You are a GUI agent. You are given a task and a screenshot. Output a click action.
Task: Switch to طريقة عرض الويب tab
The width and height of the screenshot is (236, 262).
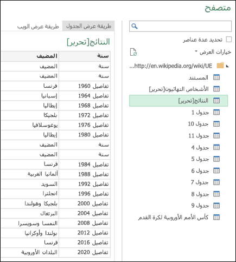click(x=38, y=27)
